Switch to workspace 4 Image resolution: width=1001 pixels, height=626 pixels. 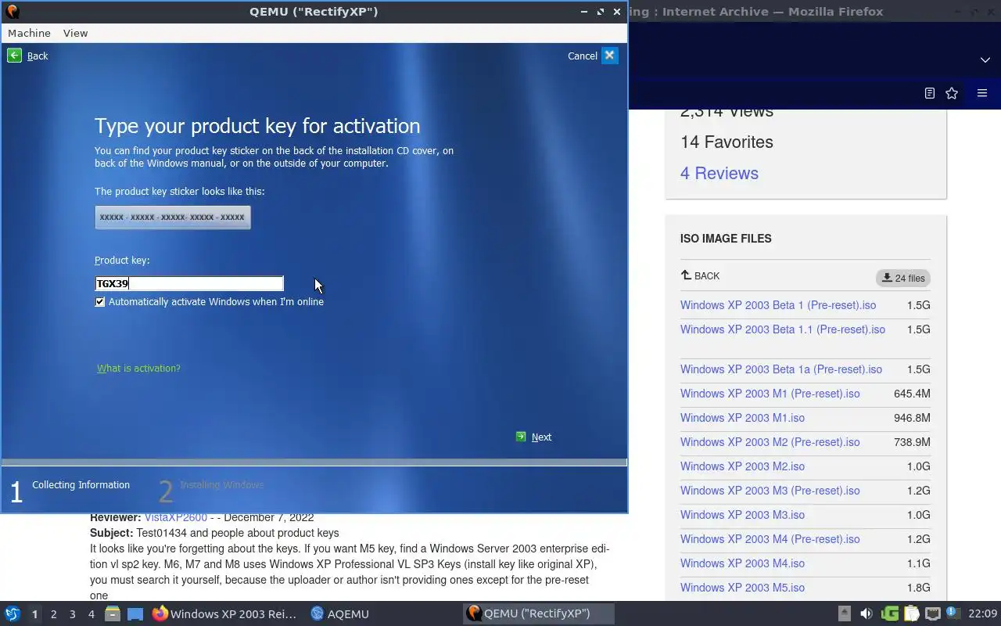[91, 614]
